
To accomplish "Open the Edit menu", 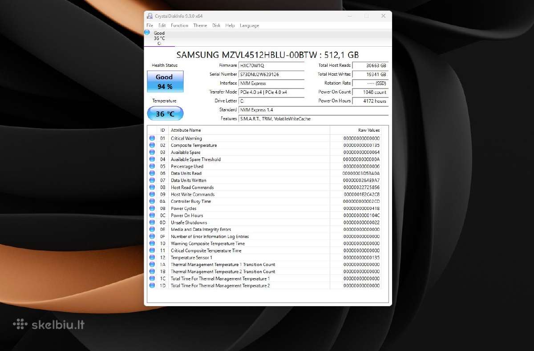I will [162, 25].
